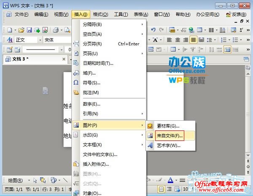Click the Center align icon

coord(178,40)
